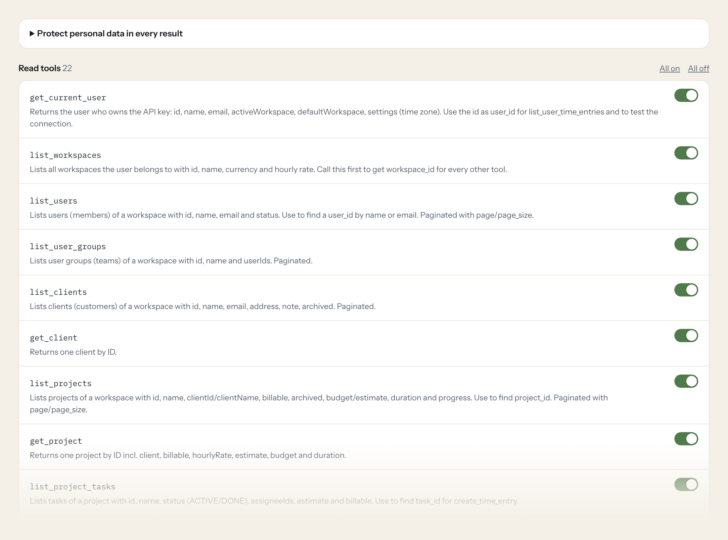The image size is (728, 540).
Task: Select the 'list_projects' tool name
Action: pos(61,383)
